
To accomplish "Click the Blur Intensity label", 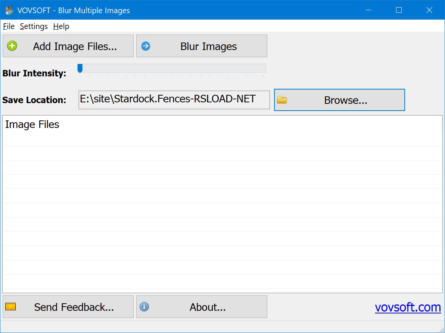I will 34,73.
